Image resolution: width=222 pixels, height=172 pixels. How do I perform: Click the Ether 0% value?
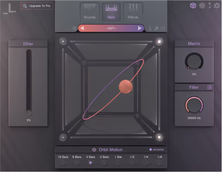(x=29, y=120)
